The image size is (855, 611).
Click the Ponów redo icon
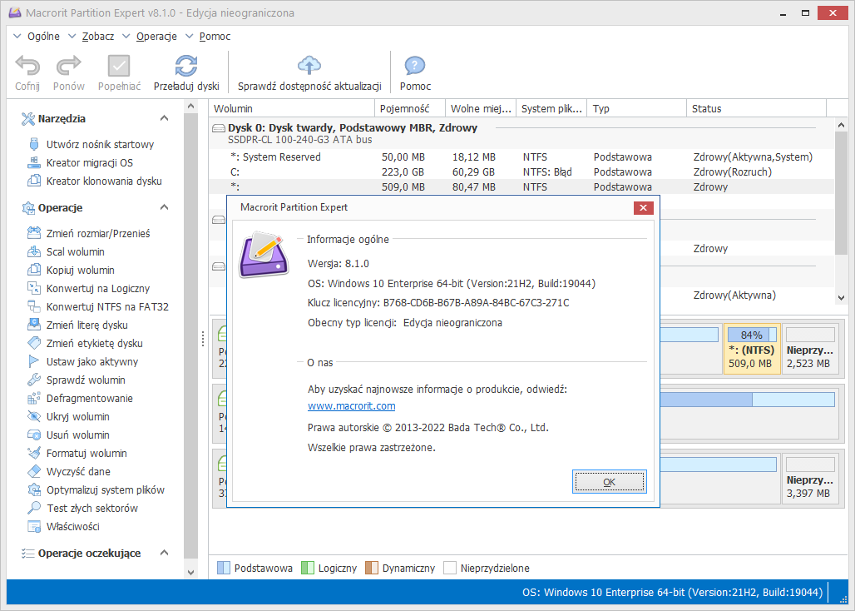click(69, 66)
